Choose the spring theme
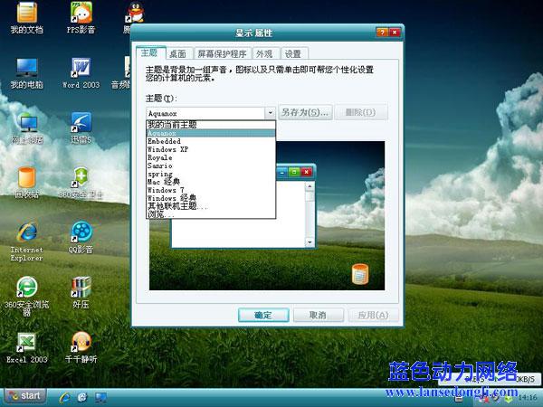 click(x=211, y=174)
